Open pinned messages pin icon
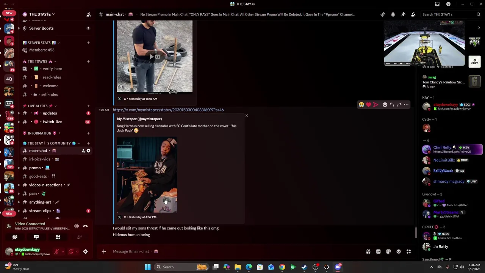The image size is (485, 273). click(403, 14)
